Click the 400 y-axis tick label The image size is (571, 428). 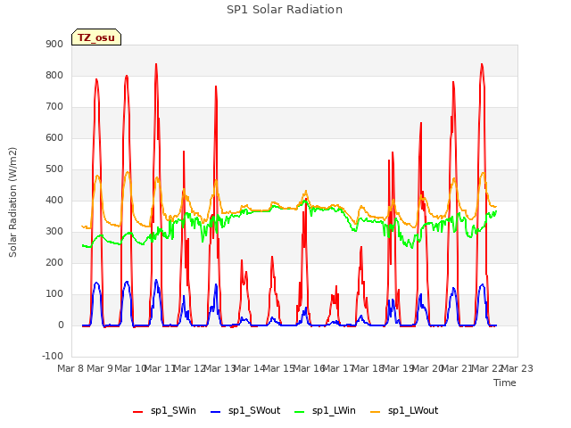coord(54,200)
